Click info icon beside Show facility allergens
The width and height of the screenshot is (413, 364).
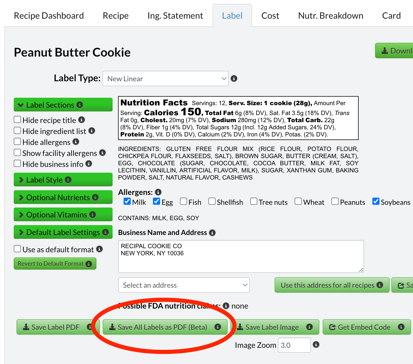pyautogui.click(x=102, y=153)
